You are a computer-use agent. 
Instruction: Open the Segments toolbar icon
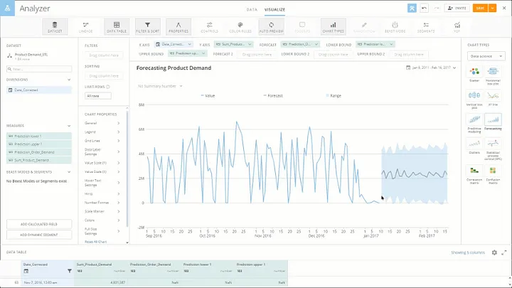click(426, 26)
